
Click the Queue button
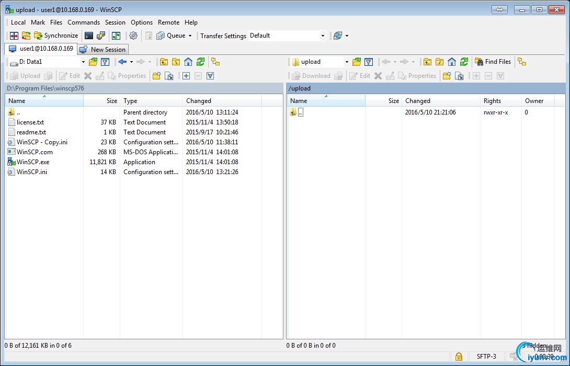click(x=171, y=36)
